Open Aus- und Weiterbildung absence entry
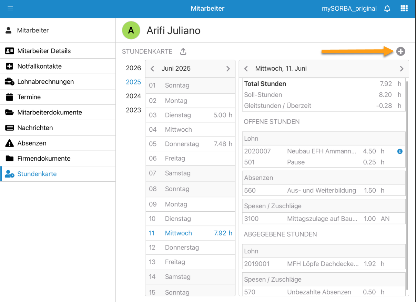The width and height of the screenshot is (416, 302). coord(321,190)
